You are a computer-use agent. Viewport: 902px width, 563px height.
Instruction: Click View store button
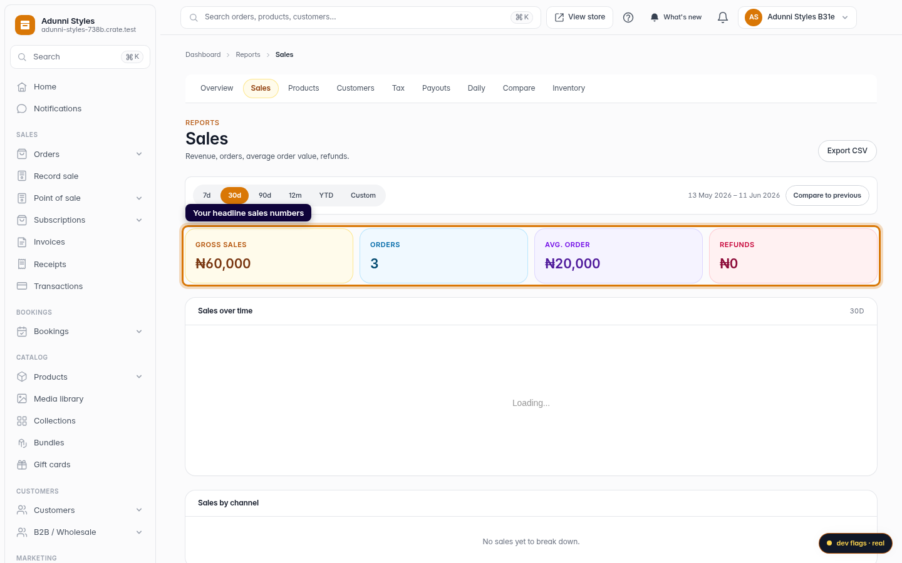[580, 18]
